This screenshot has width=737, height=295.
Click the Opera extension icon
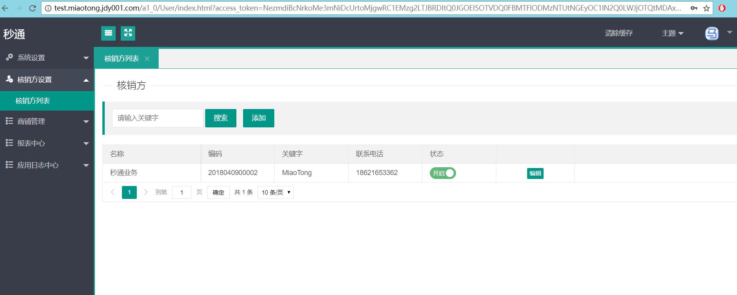722,8
